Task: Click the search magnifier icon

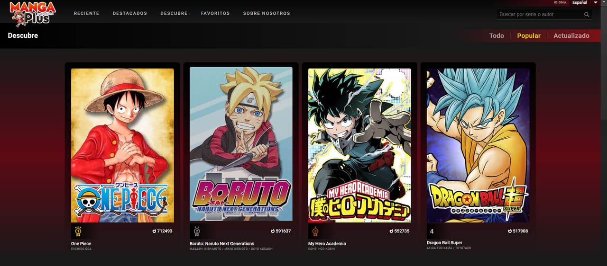Action: tap(587, 15)
